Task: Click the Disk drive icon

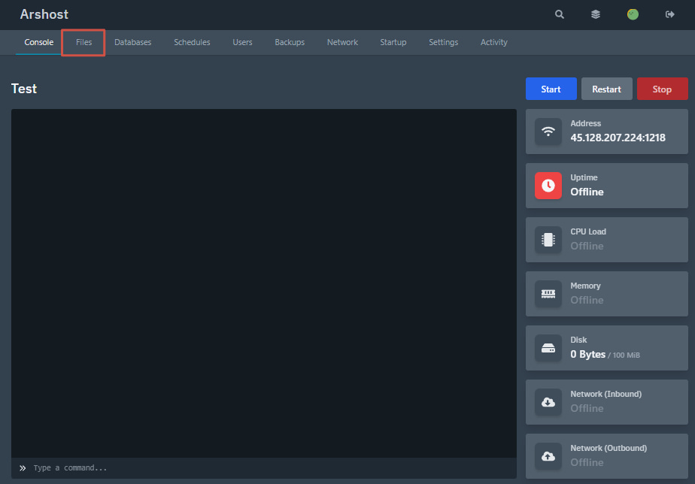Action: tap(548, 348)
